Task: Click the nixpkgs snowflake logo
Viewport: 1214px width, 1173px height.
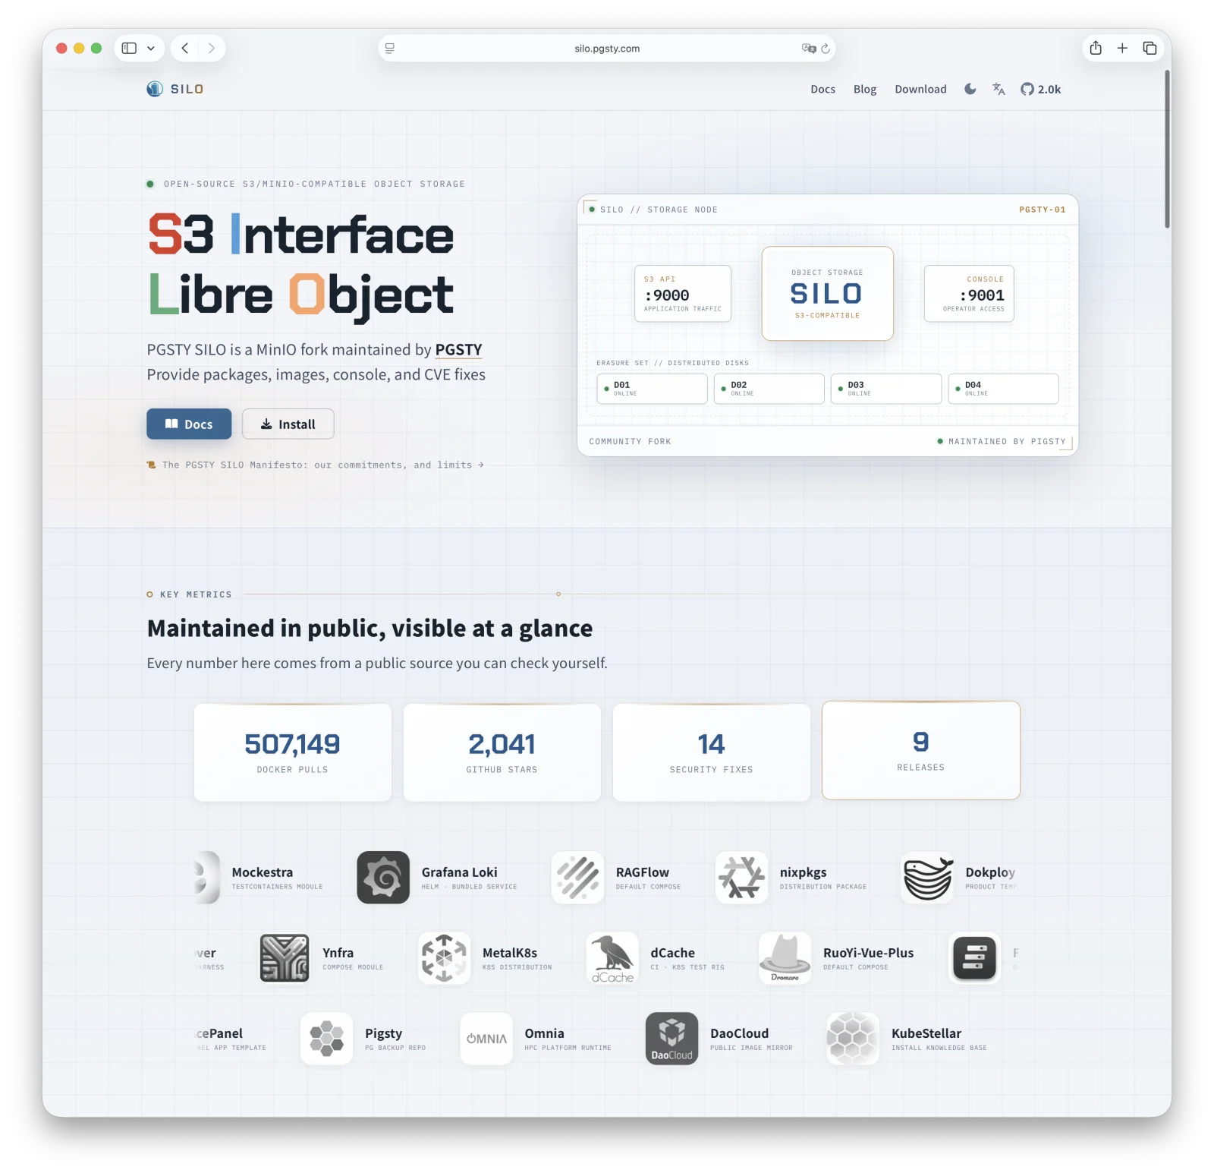Action: coord(741,878)
